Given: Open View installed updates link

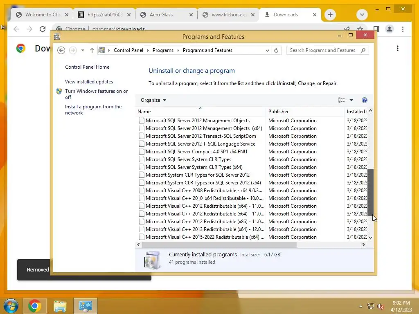Looking at the screenshot, I should [x=89, y=82].
